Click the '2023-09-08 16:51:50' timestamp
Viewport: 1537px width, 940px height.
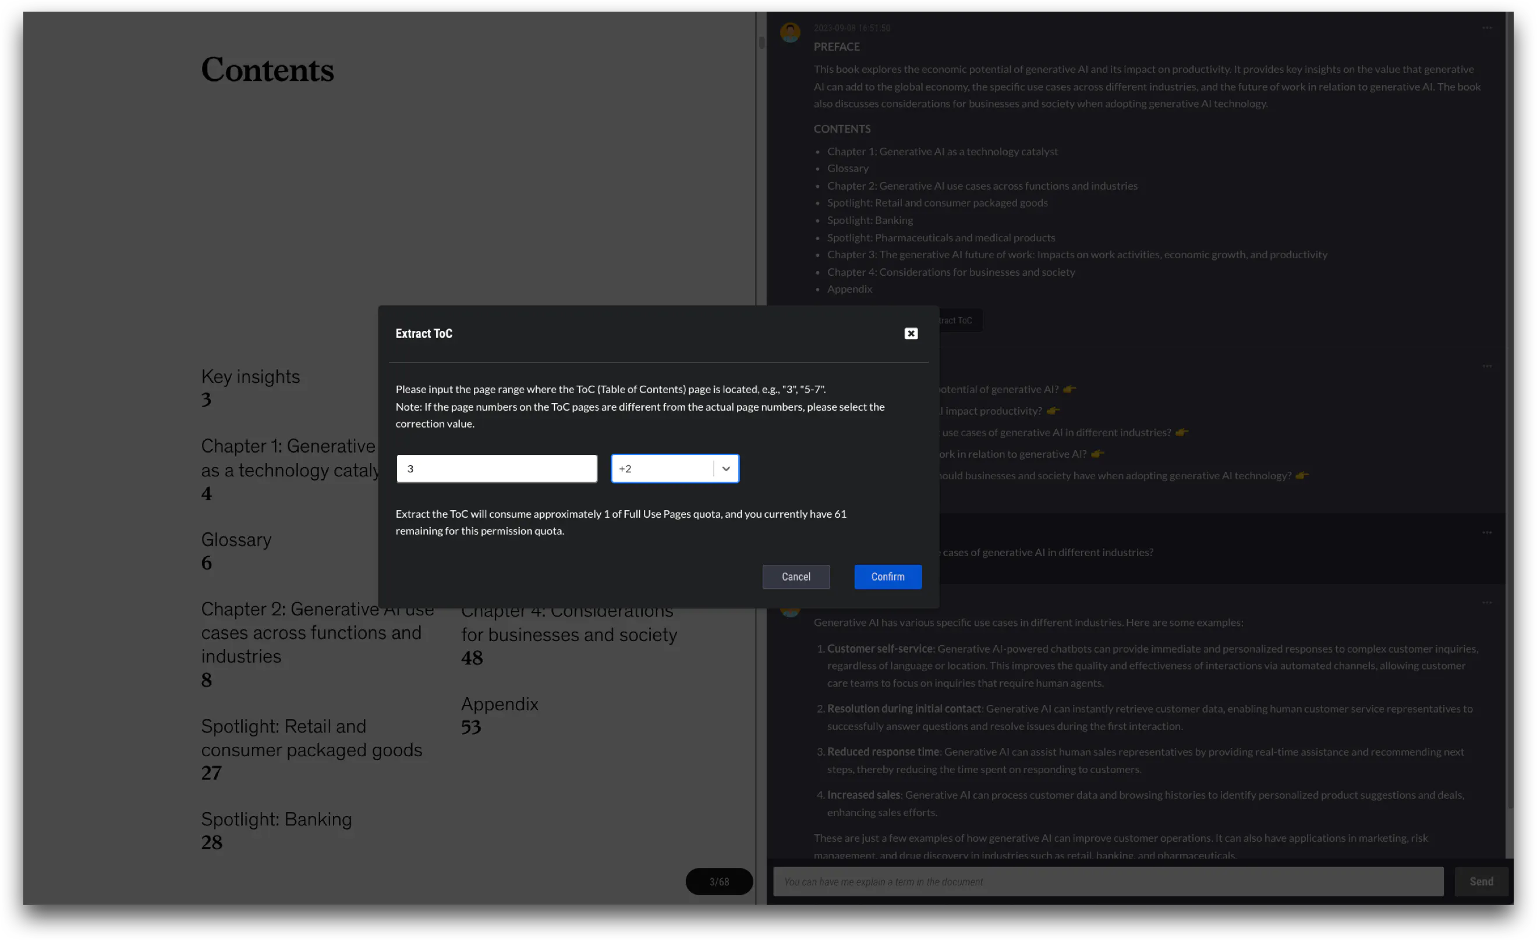pyautogui.click(x=851, y=28)
